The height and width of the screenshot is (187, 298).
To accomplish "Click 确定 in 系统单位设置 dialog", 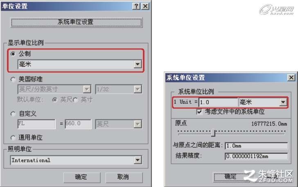I will 230,177.
